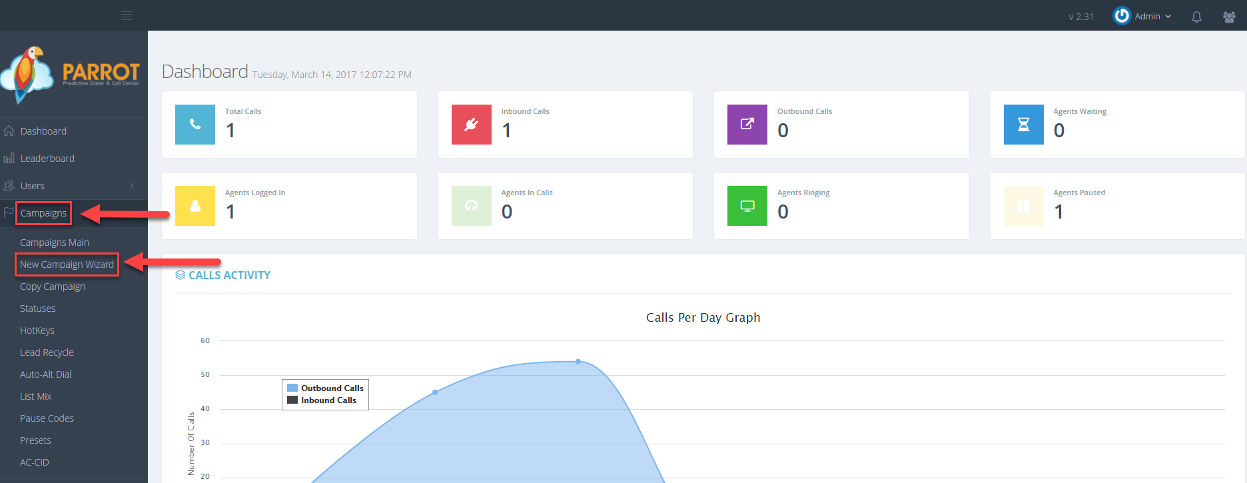Click the Dashboard page title

tap(205, 71)
